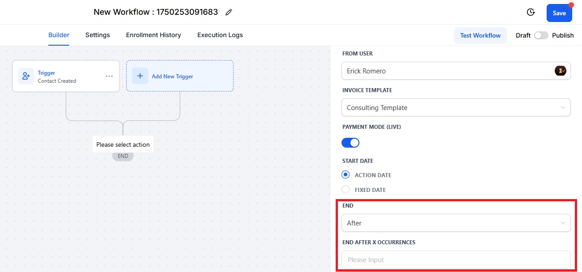
Task: Click From User field Erick Romero
Action: click(456, 71)
